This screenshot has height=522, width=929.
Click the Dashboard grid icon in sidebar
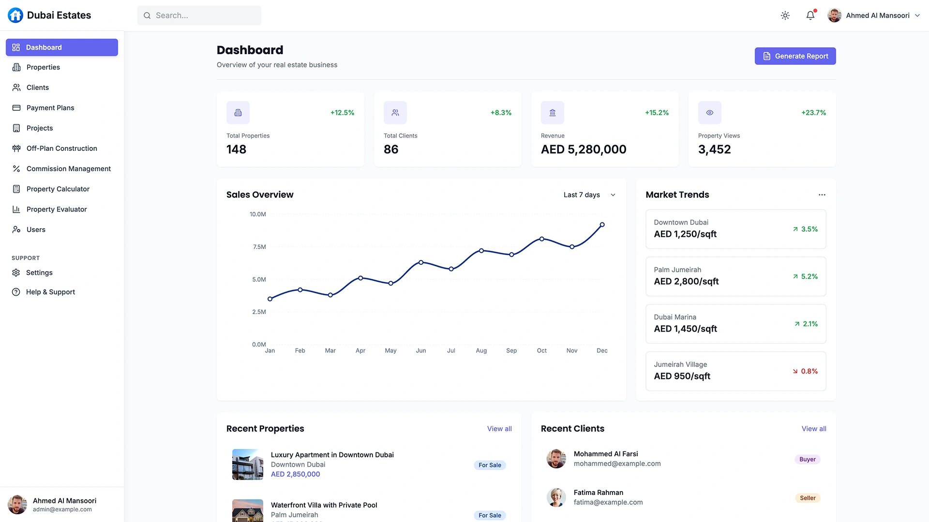coord(16,47)
